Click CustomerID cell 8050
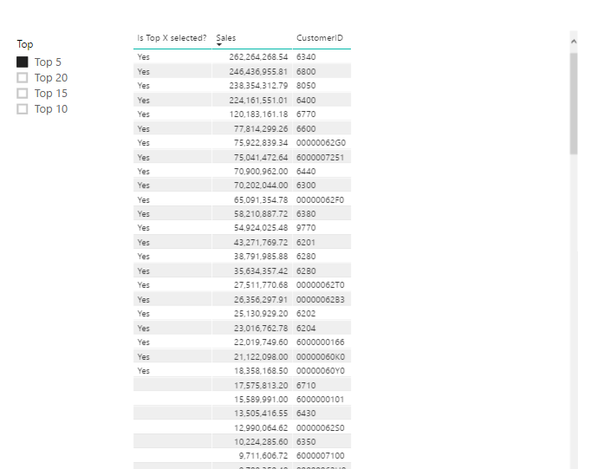Viewport: 597px width, 469px height. coord(306,86)
